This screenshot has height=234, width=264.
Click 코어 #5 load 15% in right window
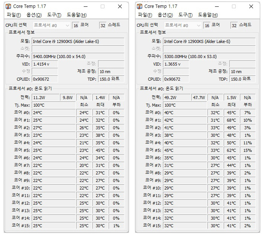click(x=247, y=150)
